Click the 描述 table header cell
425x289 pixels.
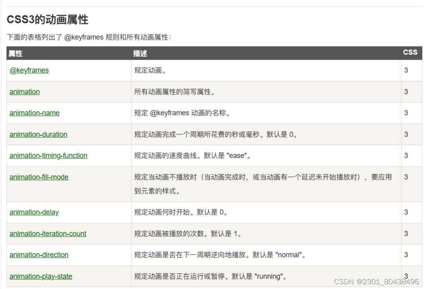tap(138, 53)
